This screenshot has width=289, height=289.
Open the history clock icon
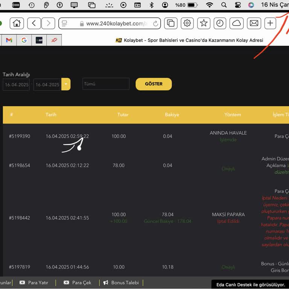pos(220,23)
